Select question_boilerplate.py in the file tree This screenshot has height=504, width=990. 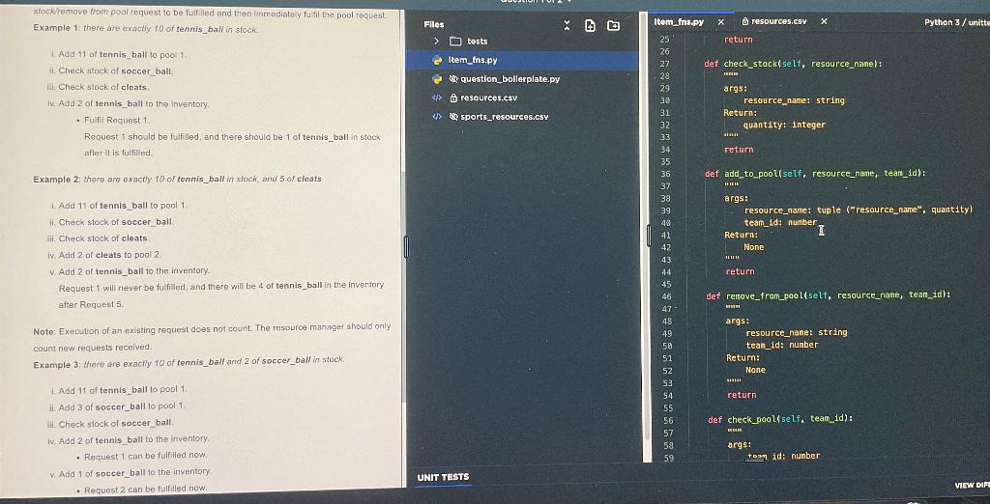pos(510,79)
